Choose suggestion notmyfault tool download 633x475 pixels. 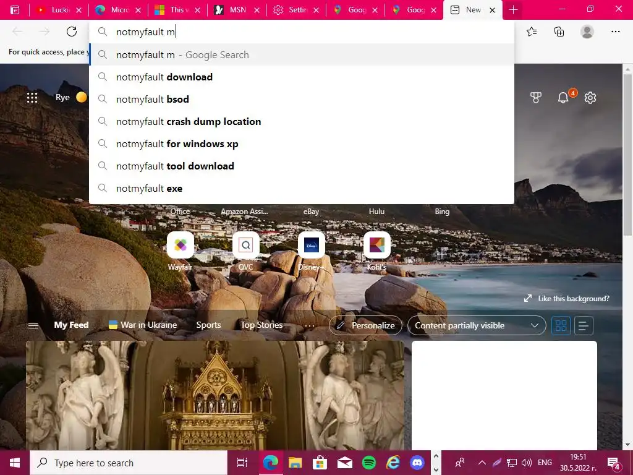(302, 166)
